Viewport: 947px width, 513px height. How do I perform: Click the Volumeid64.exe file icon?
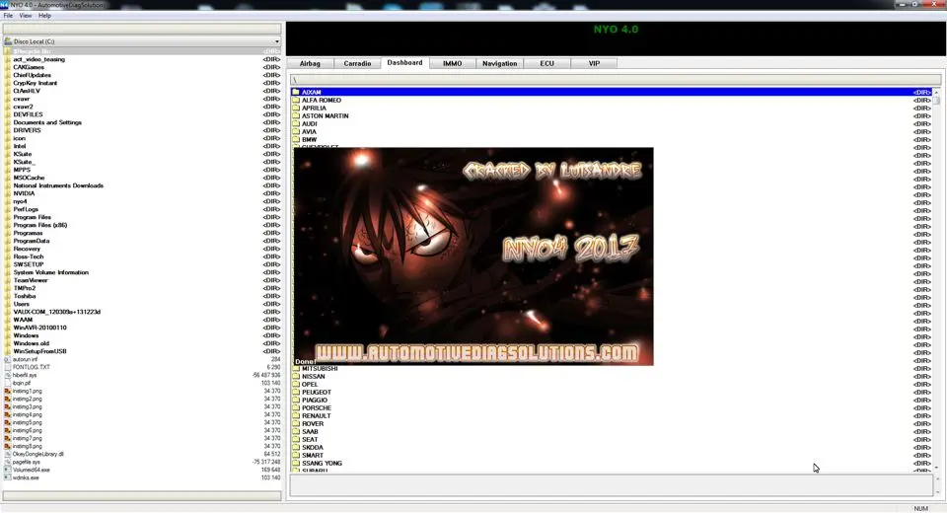(7, 470)
